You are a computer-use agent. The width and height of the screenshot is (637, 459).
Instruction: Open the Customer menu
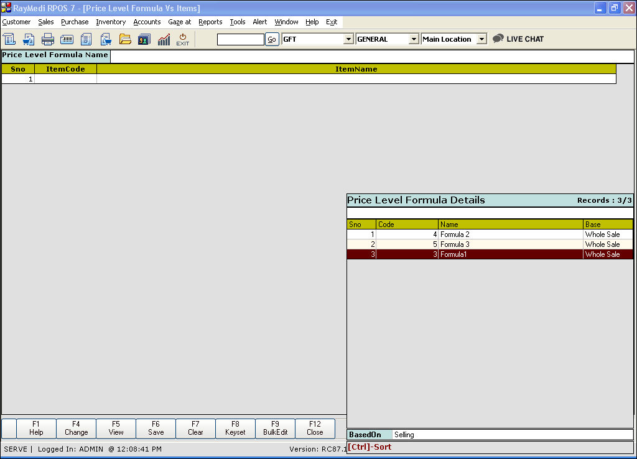[16, 22]
